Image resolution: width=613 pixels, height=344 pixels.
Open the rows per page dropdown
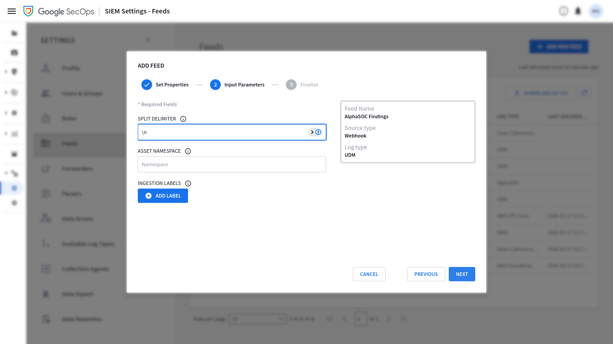[257, 318]
